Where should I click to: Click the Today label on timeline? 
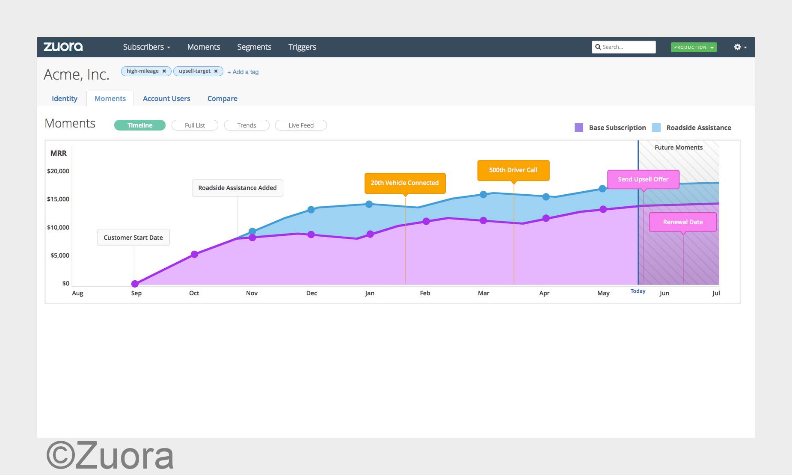[x=638, y=291]
